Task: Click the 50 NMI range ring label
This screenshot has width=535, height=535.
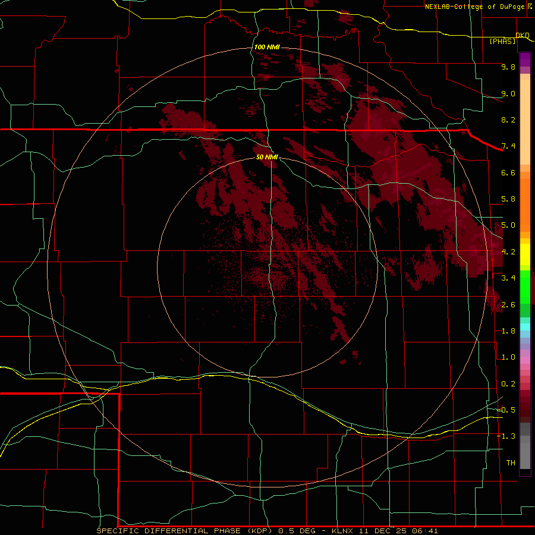Action: pos(267,157)
